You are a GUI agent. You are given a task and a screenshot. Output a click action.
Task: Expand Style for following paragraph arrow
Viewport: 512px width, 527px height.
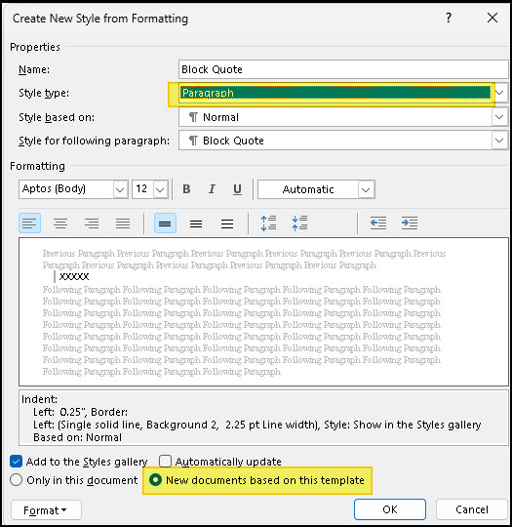[x=499, y=141]
